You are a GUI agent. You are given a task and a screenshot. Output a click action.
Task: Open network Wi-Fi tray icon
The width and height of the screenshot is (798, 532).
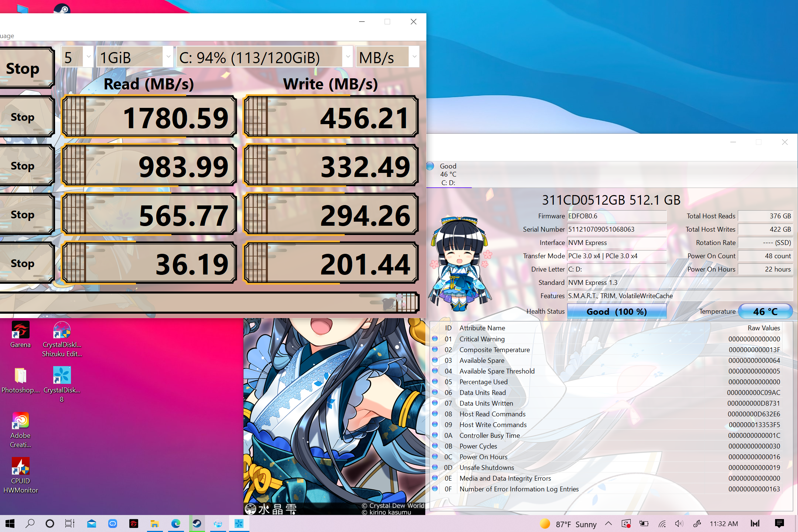pos(662,524)
